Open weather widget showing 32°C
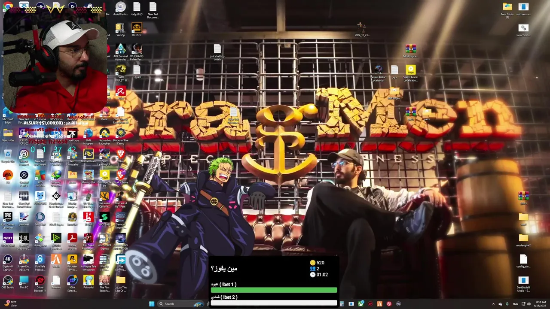Screen dimensions: 550x309 (9, 304)
